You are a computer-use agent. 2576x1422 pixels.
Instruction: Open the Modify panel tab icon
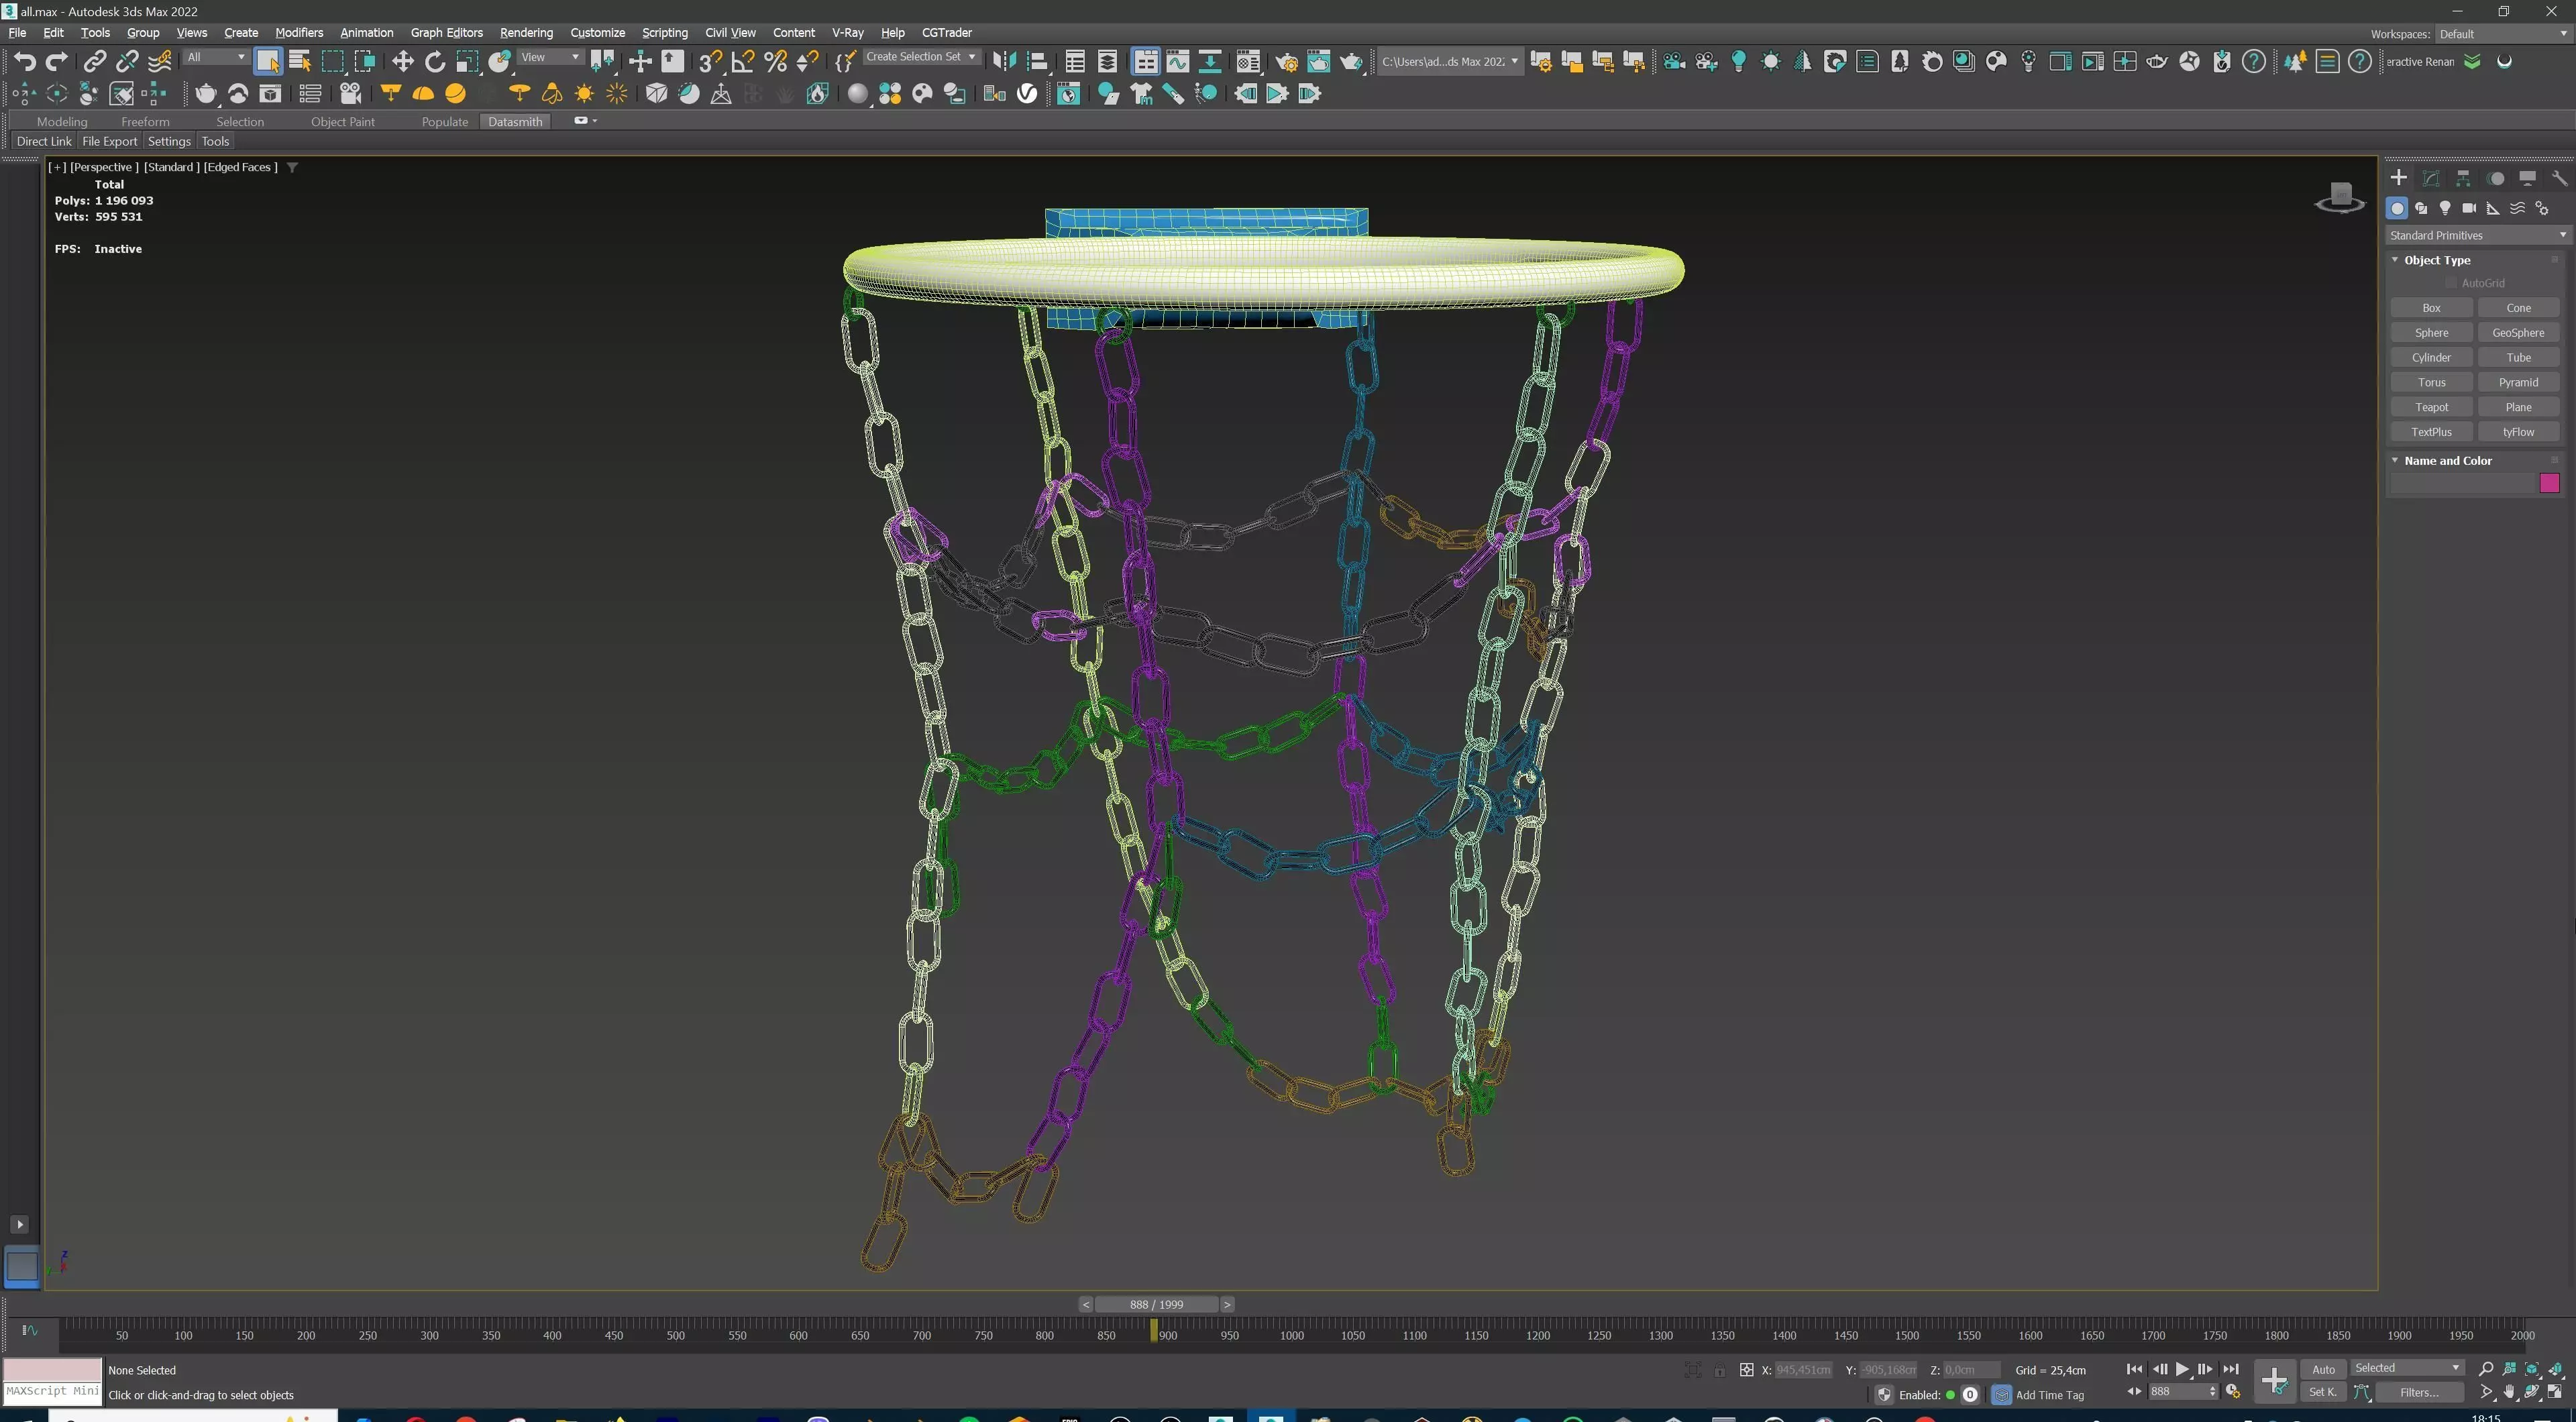coord(2431,178)
